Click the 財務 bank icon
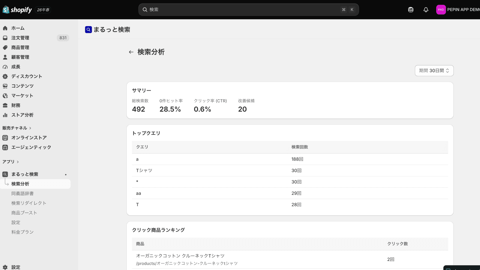 5,105
